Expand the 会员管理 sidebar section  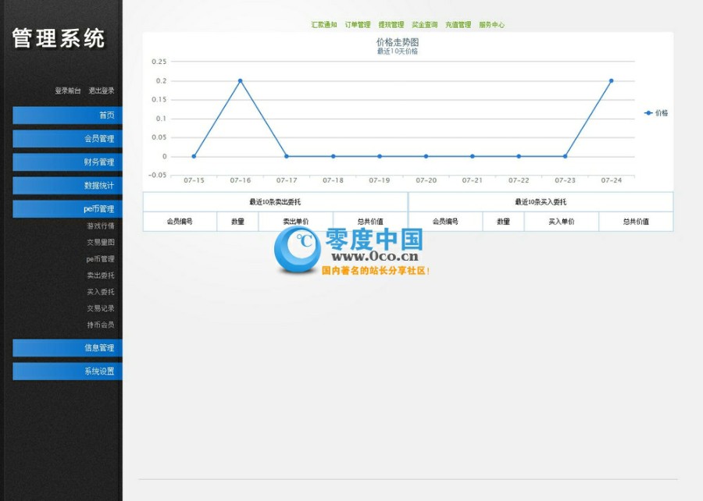point(67,138)
